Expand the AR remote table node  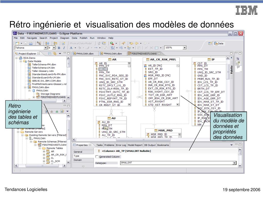pos(44,151)
